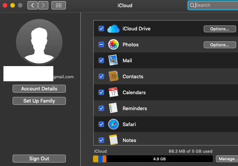Click the Reminders list icon
Screen dimensions: 238x166
(x=113, y=108)
